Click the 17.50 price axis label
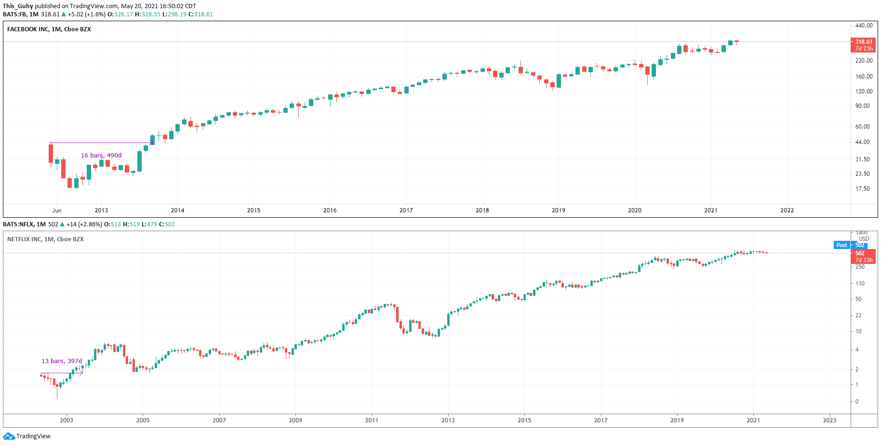The width and height of the screenshot is (881, 445). tap(863, 189)
